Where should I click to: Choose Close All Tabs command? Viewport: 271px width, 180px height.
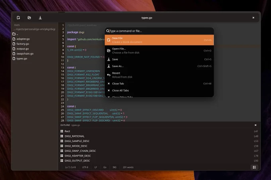(x=159, y=90)
